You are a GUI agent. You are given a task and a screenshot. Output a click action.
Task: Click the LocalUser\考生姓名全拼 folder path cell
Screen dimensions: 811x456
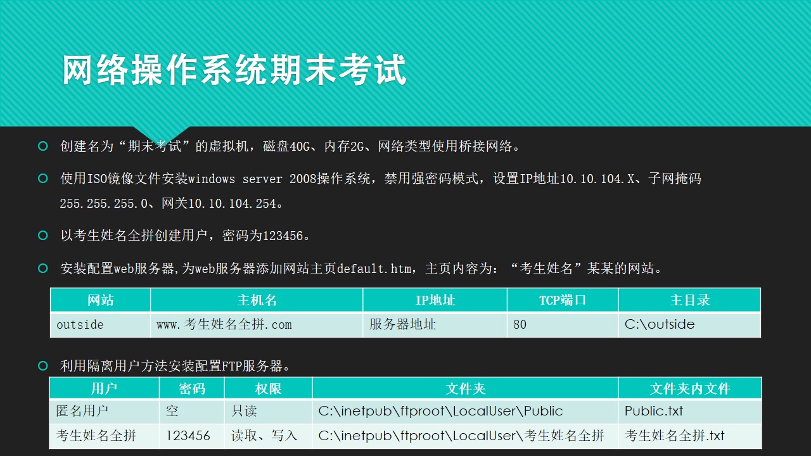pos(465,436)
